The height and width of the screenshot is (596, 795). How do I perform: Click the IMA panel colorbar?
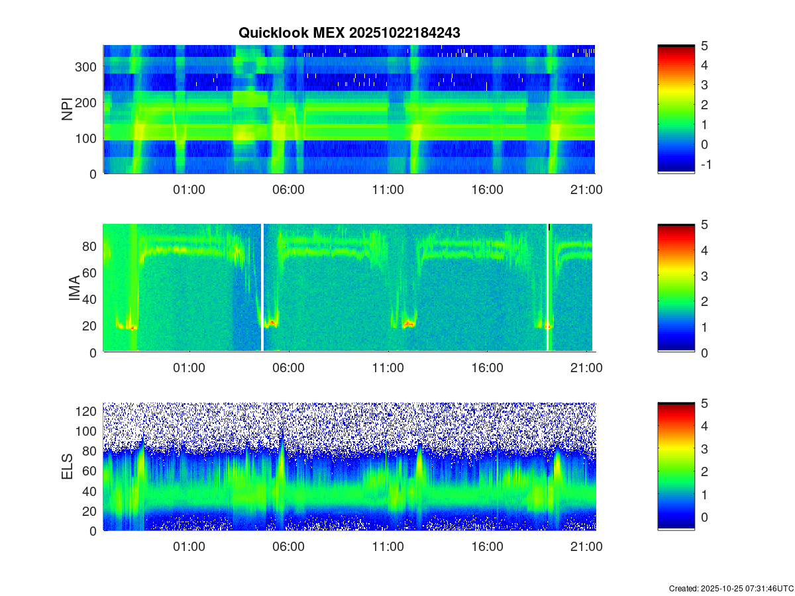tap(676, 288)
